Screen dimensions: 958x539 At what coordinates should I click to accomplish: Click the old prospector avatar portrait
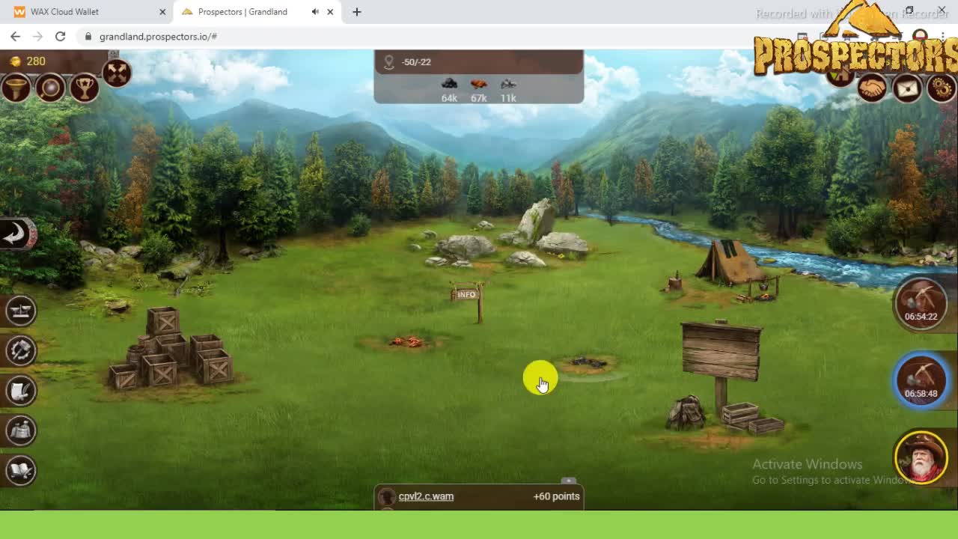(921, 457)
